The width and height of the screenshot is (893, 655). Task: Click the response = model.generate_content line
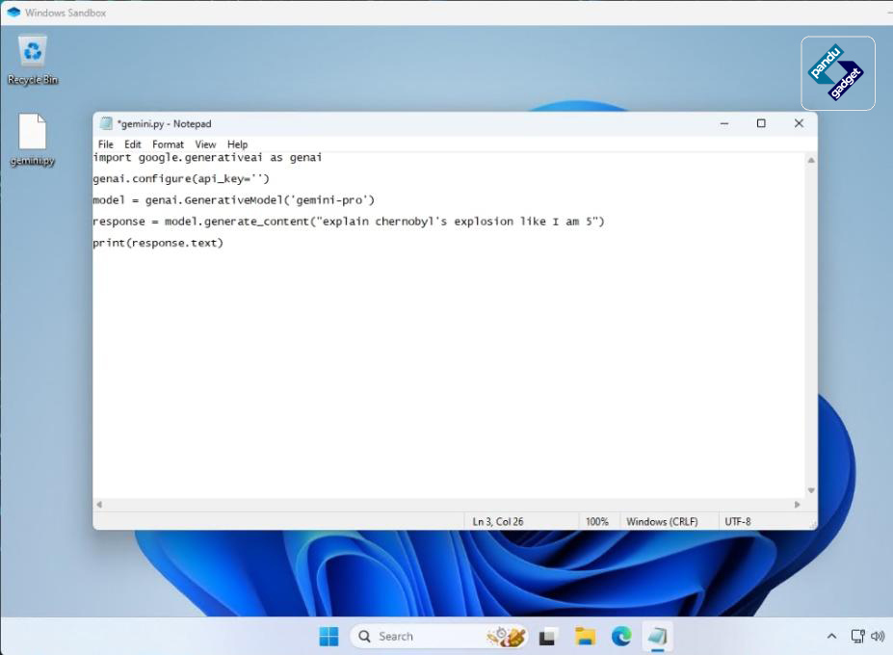349,221
